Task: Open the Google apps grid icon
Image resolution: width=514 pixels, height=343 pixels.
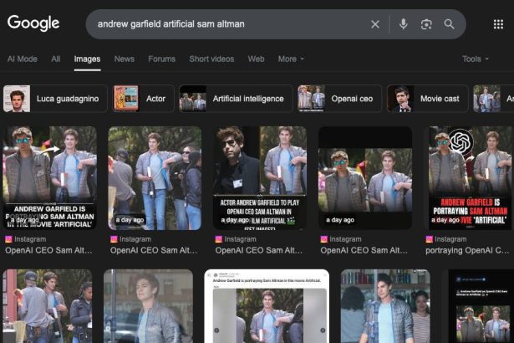Action: 498,24
